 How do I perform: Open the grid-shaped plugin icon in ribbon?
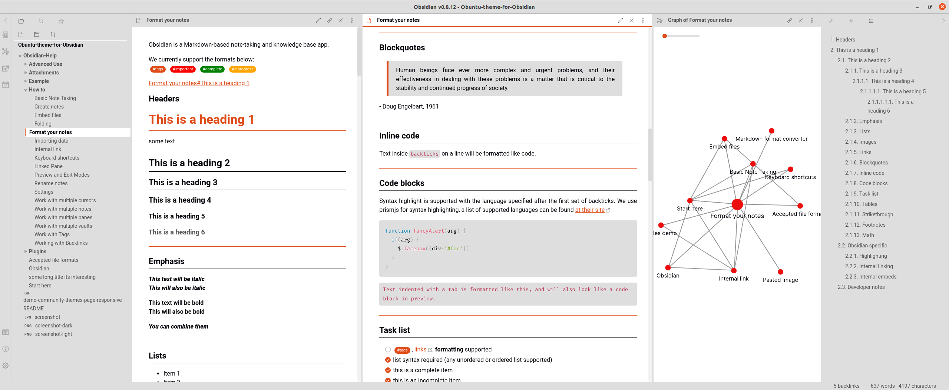[x=6, y=68]
